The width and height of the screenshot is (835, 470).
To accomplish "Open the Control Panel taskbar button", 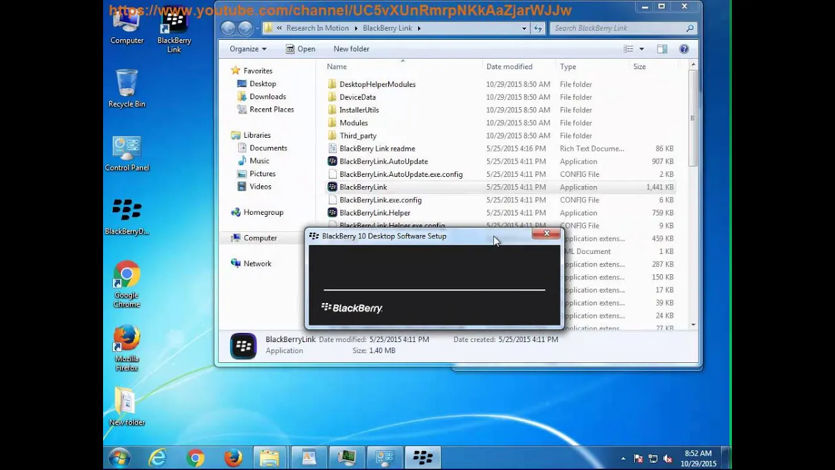I will pyautogui.click(x=385, y=458).
